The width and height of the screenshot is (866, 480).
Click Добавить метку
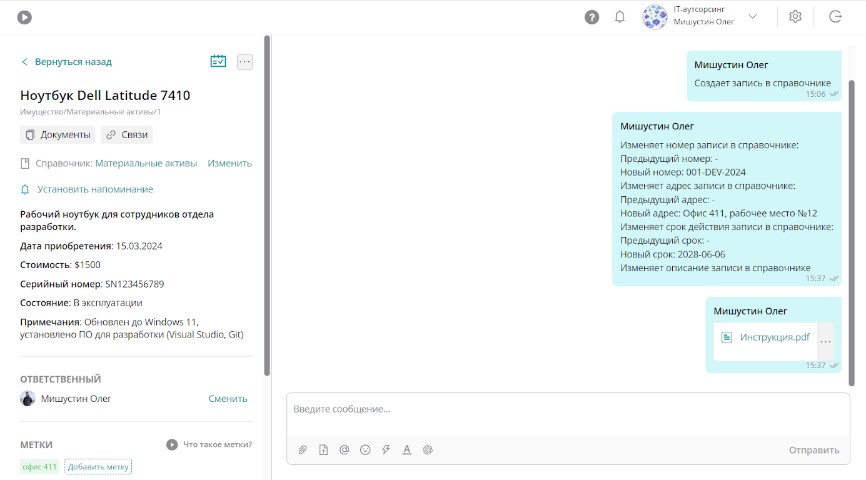point(98,467)
